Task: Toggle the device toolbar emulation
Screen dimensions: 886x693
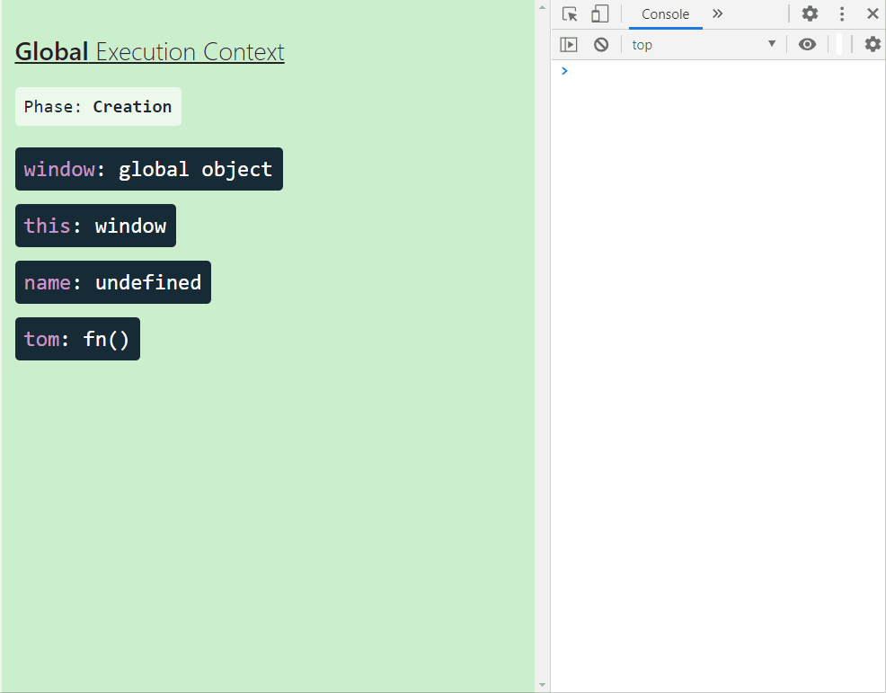Action: pos(599,13)
